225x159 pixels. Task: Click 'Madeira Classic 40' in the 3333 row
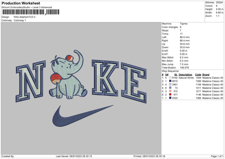(213, 98)
